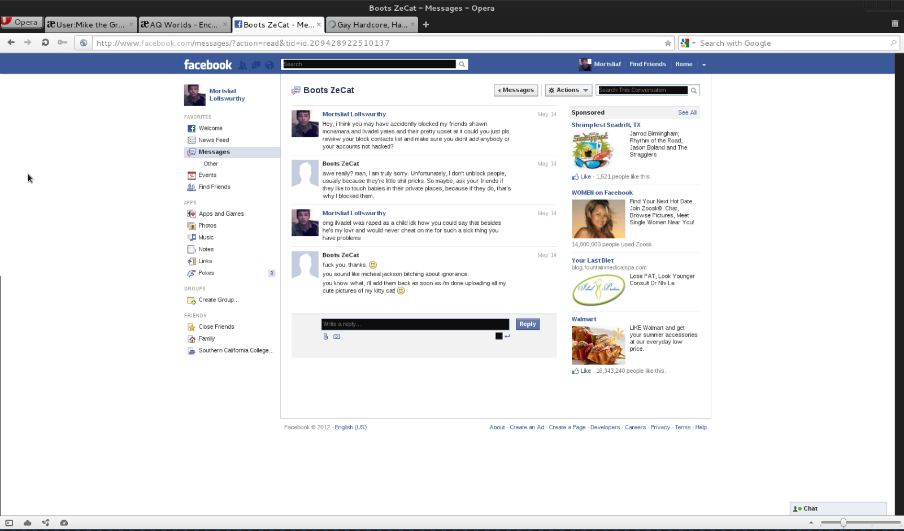The width and height of the screenshot is (904, 531).
Task: Open the Google search engine dropdown
Action: (x=688, y=43)
